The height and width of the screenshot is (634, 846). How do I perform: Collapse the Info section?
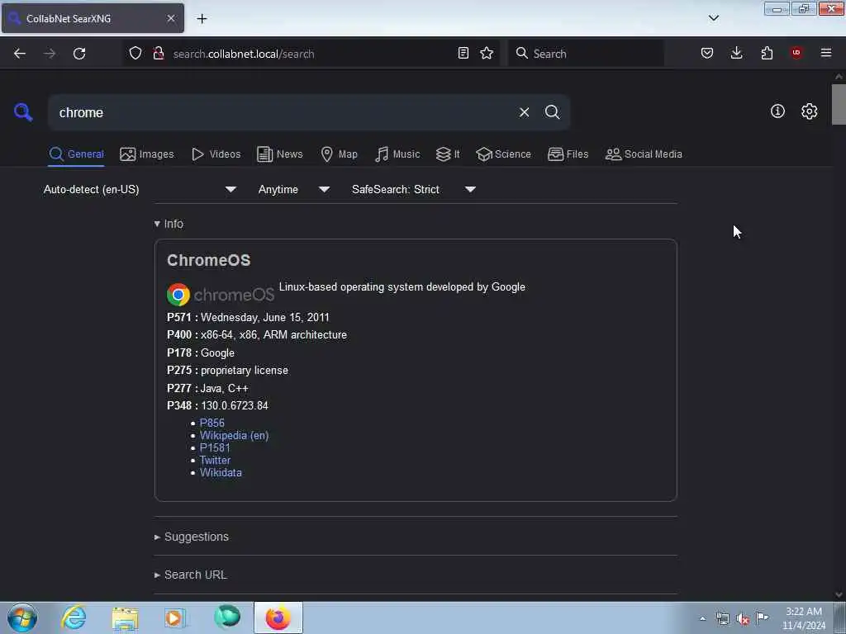click(169, 224)
